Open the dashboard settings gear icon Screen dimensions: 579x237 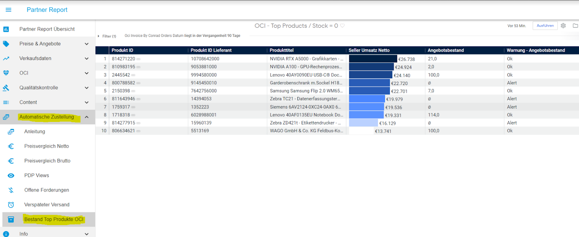click(563, 26)
